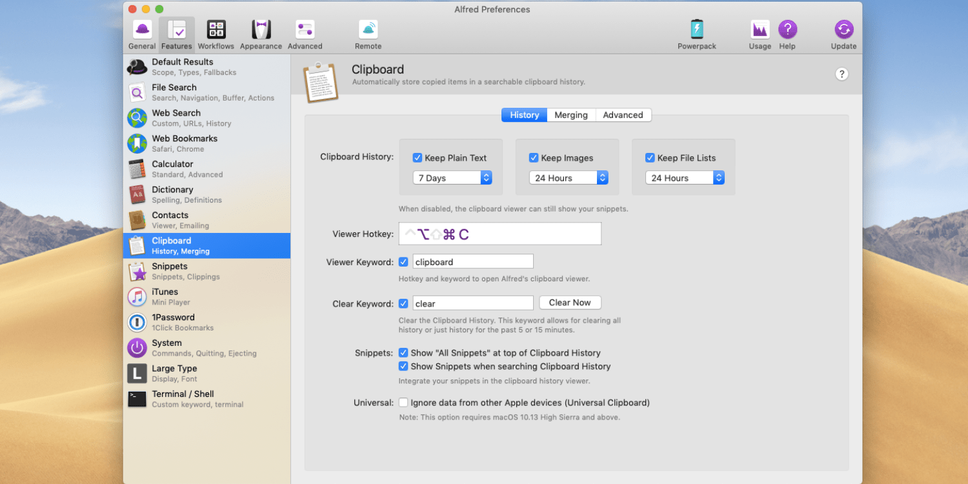Open the Keep File Lists duration selector

[x=684, y=177]
